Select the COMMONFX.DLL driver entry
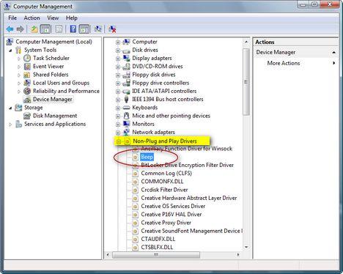 click(x=162, y=182)
